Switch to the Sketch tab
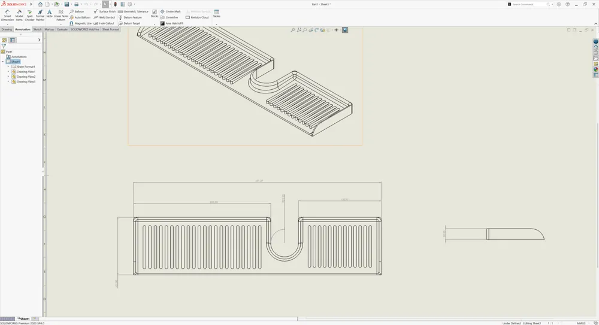The image size is (599, 325). (x=37, y=29)
